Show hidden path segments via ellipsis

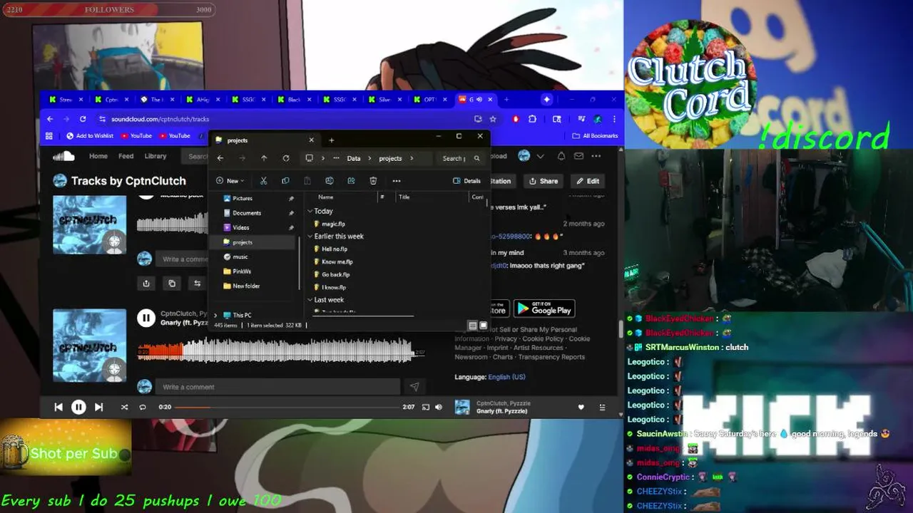(x=337, y=158)
